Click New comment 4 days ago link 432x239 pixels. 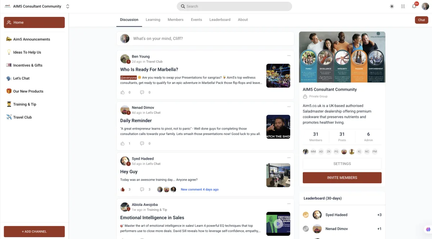pos(199,189)
